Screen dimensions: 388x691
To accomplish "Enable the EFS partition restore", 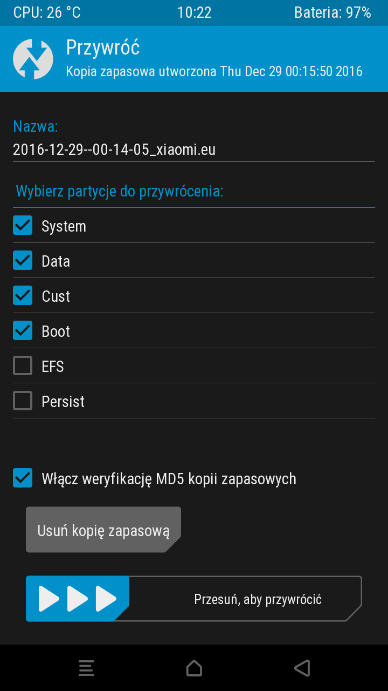I will 22,365.
